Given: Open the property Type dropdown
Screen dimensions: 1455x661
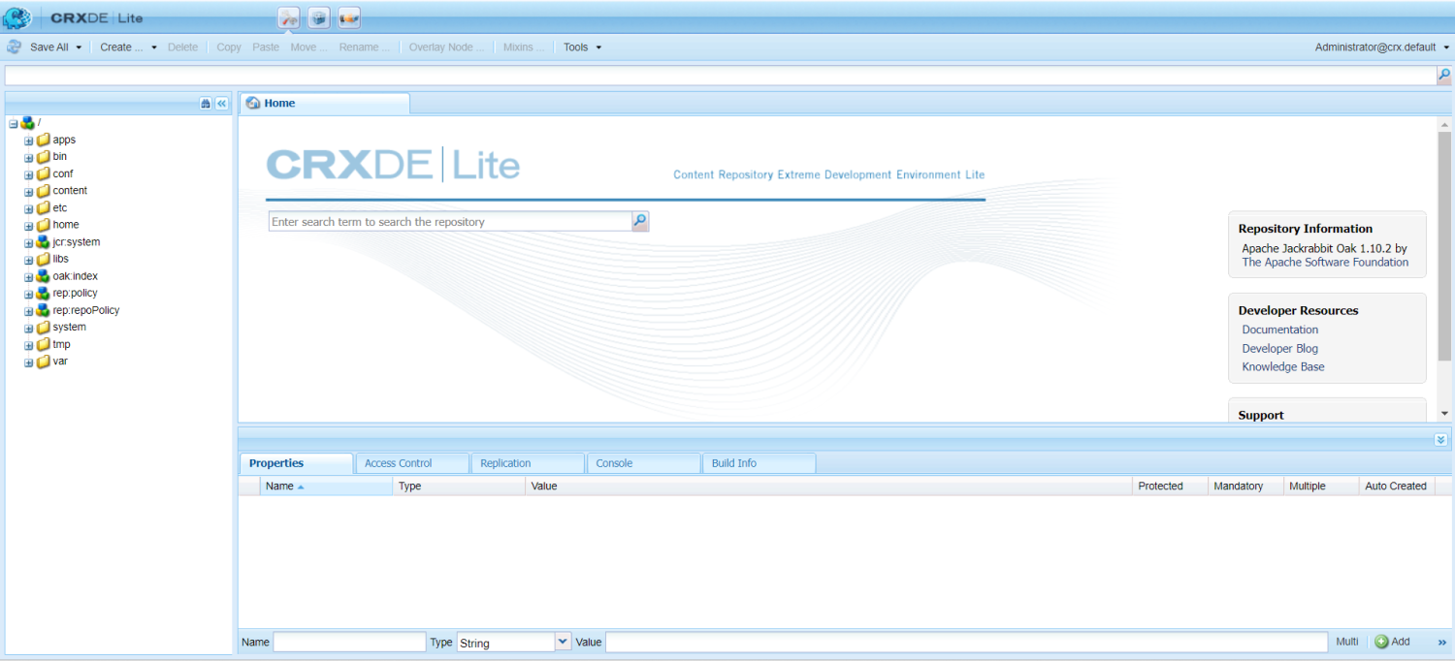Looking at the screenshot, I should (563, 642).
